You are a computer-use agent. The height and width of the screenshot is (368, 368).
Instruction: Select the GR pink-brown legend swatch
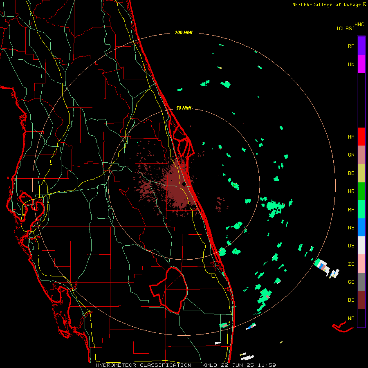tap(361, 155)
